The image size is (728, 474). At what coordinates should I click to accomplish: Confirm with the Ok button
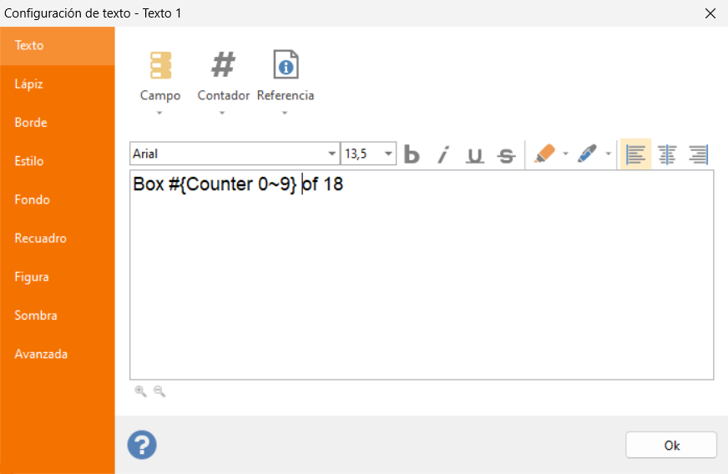point(671,446)
